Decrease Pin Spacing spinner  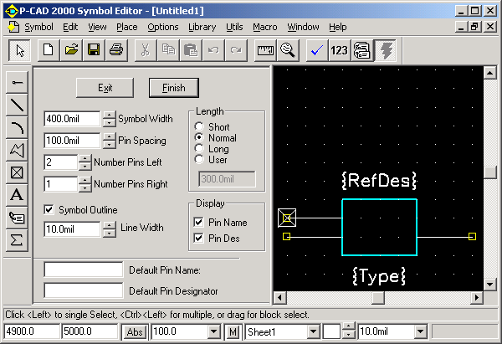tap(110, 144)
